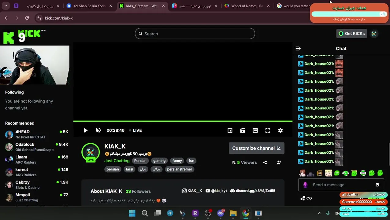Switch to the KIAK_K Stream tab
This screenshot has height=220, width=390.
pyautogui.click(x=142, y=6)
